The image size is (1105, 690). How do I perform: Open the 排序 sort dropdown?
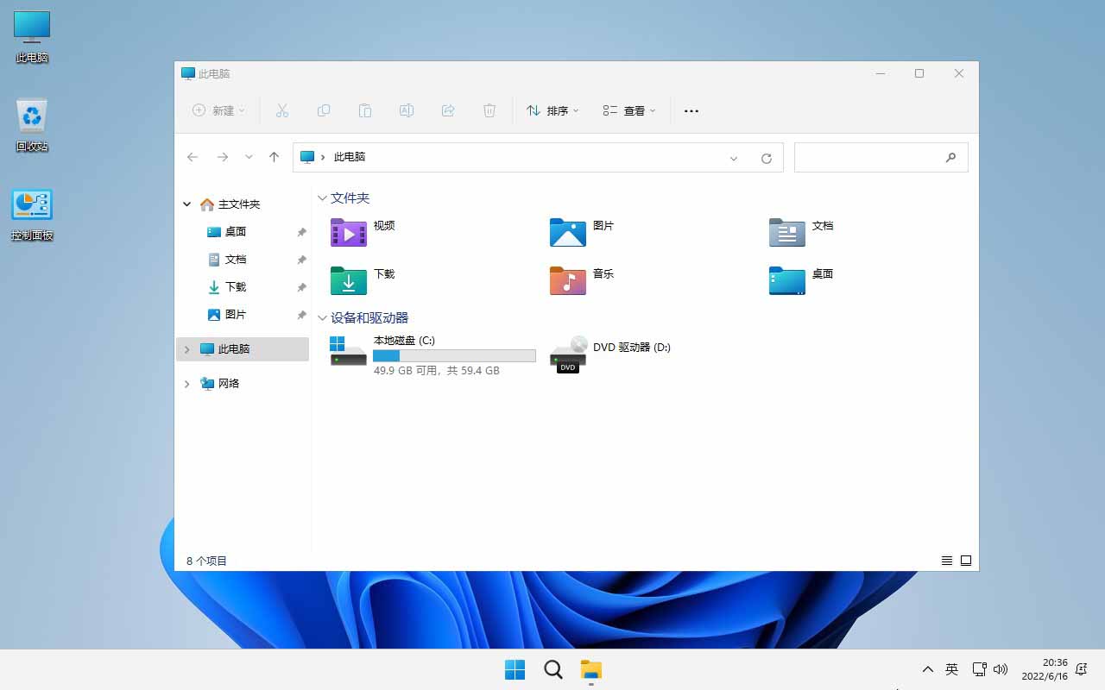pos(552,110)
